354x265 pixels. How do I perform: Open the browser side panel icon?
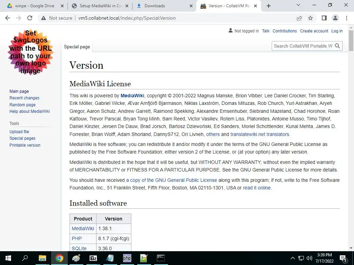(x=324, y=18)
